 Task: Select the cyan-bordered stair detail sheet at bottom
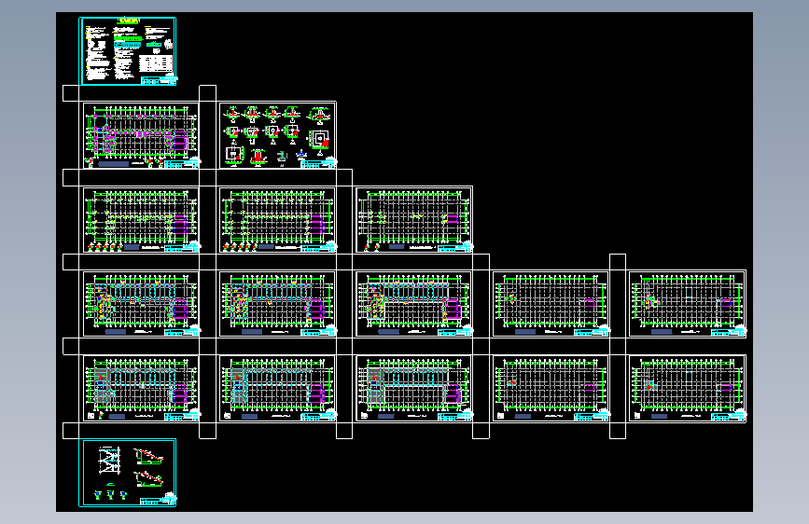(x=128, y=473)
